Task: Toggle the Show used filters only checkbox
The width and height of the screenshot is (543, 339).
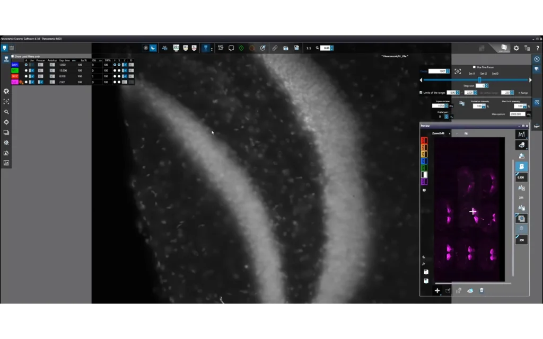Action: coord(12,56)
